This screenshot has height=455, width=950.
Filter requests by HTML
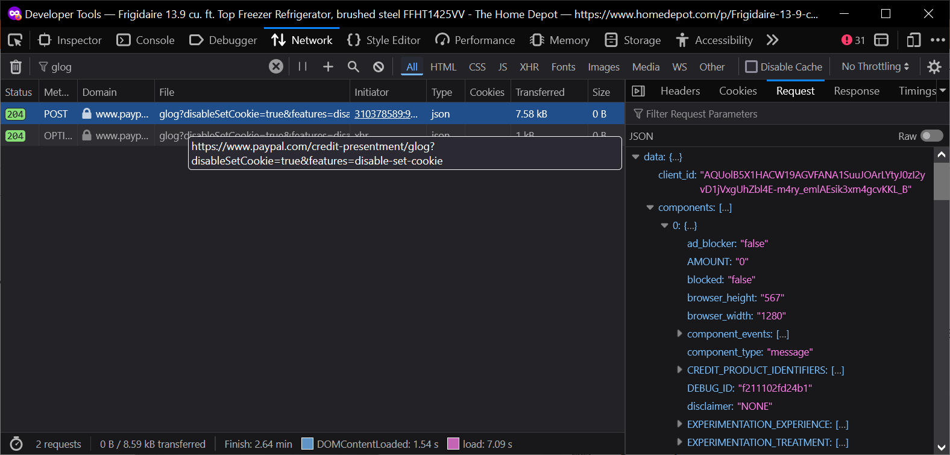443,67
